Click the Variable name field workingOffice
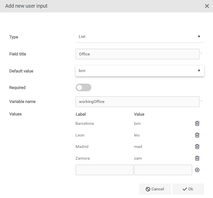This screenshot has height=198, width=213. point(137,102)
